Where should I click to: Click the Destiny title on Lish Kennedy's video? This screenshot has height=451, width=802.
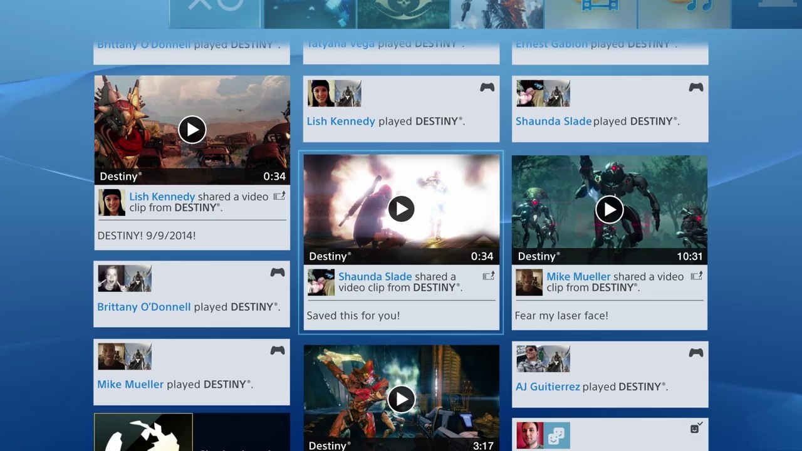point(121,177)
